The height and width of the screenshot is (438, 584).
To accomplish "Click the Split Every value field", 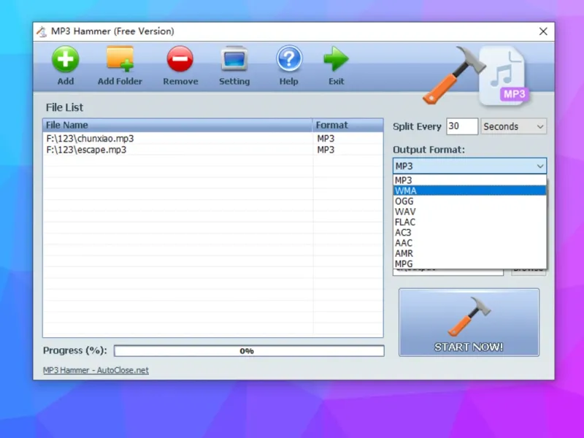I will [462, 126].
